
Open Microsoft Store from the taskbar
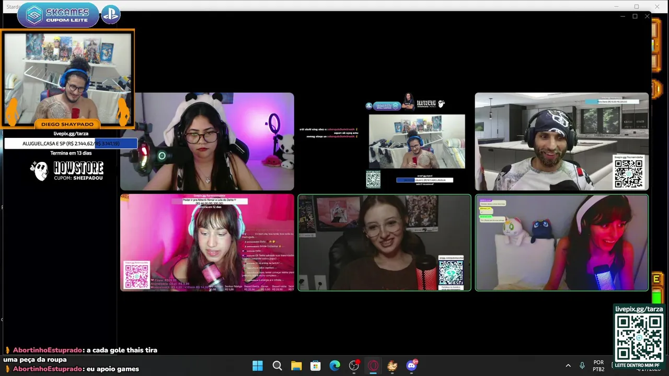coord(316,366)
